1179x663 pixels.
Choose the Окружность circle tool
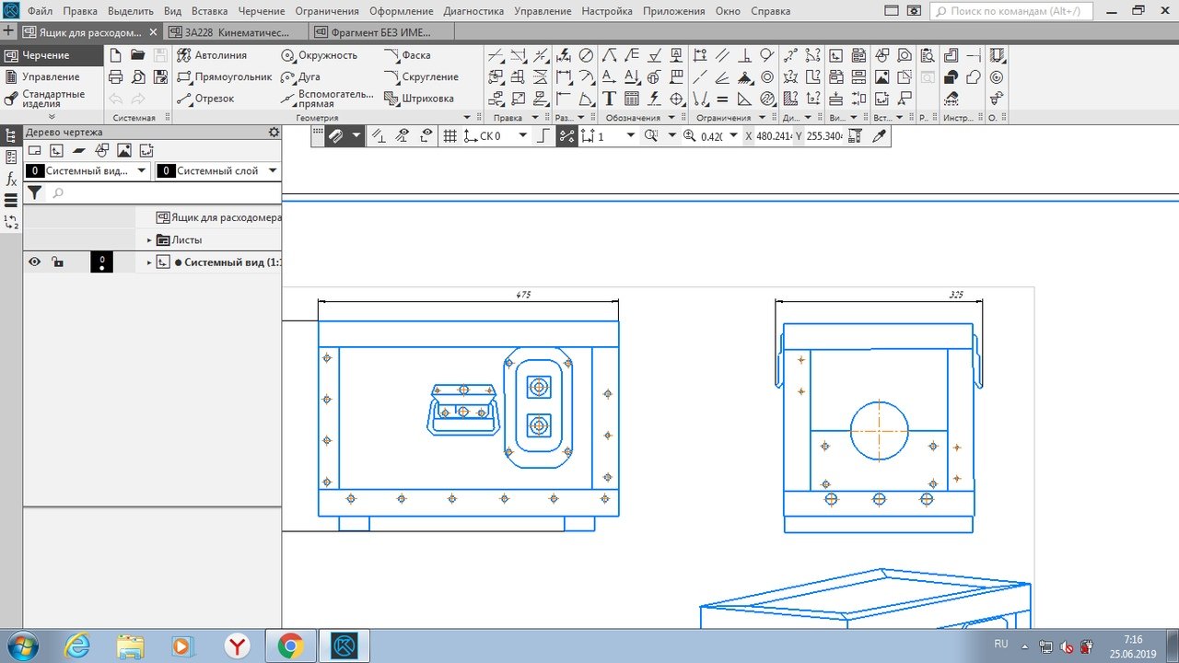(319, 55)
